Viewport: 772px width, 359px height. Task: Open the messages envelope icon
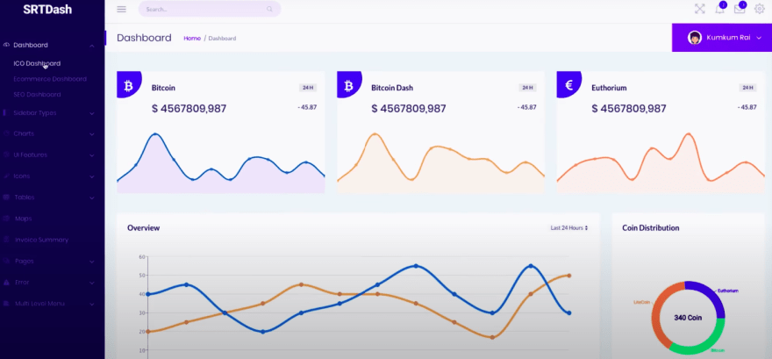point(740,9)
